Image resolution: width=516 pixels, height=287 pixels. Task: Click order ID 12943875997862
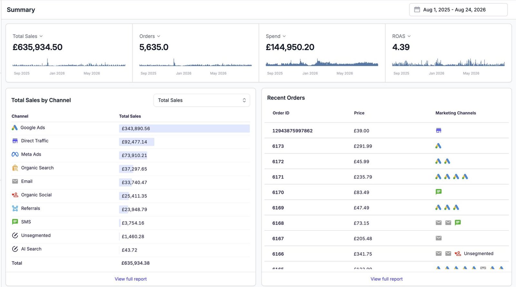click(x=293, y=131)
